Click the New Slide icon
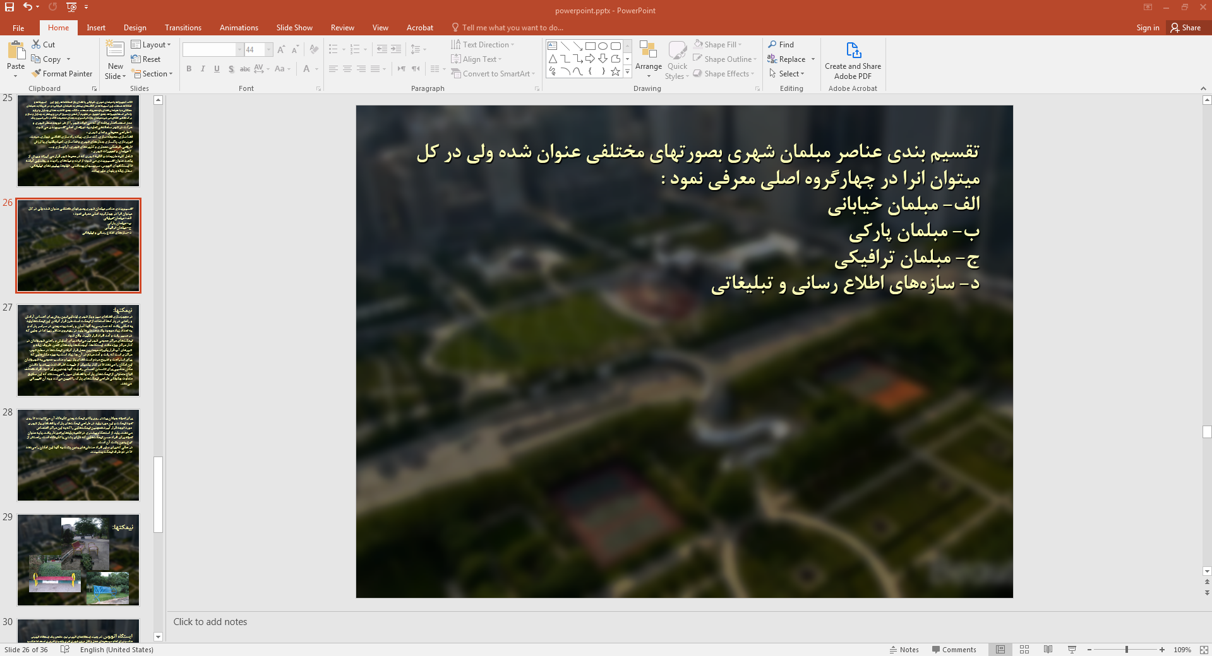The width and height of the screenshot is (1212, 656). (115, 49)
